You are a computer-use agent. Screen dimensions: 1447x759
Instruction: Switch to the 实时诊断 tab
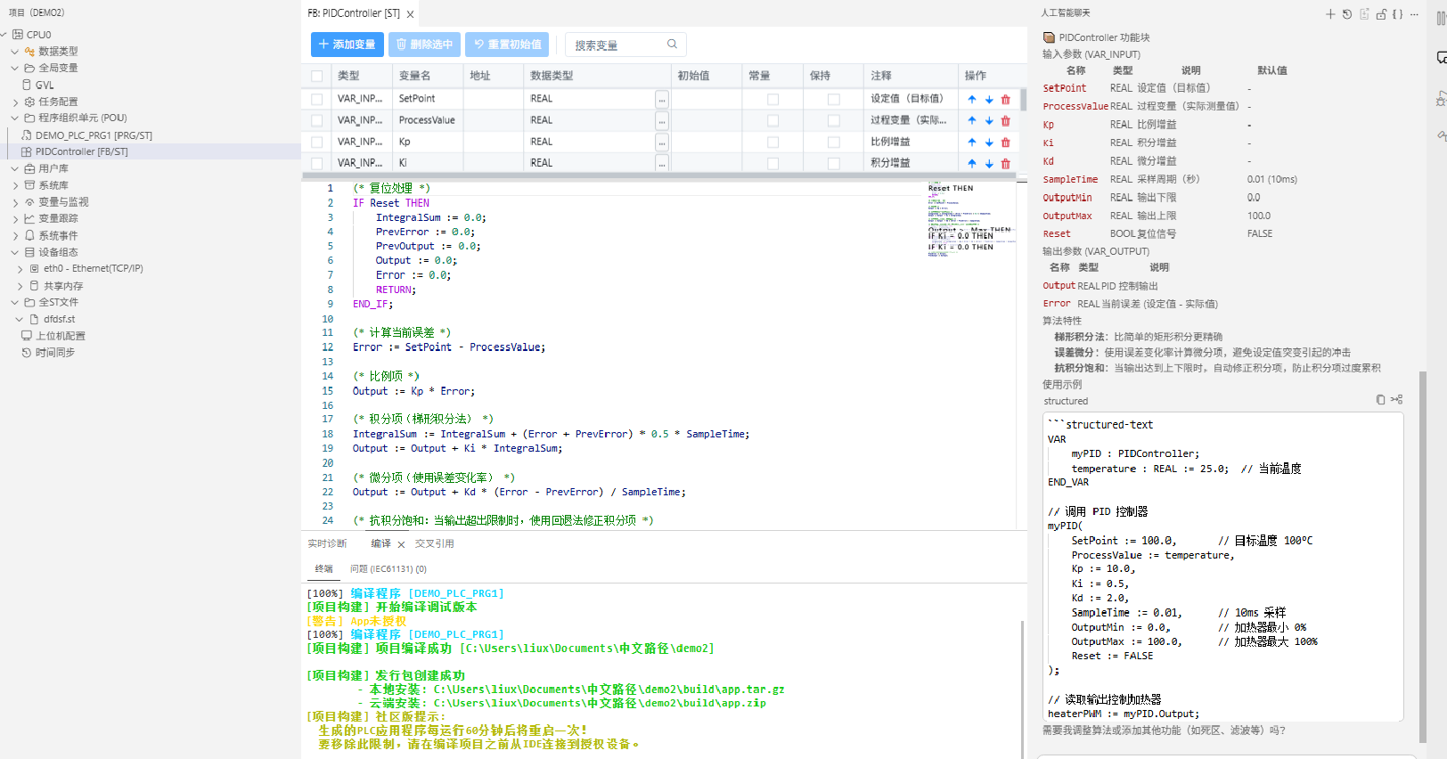point(327,543)
